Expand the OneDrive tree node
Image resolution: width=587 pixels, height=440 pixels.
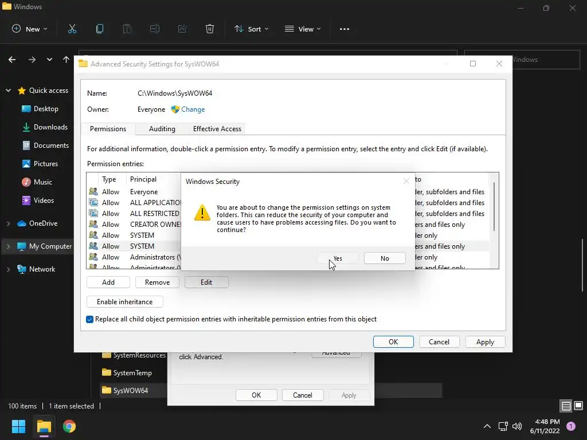8,223
